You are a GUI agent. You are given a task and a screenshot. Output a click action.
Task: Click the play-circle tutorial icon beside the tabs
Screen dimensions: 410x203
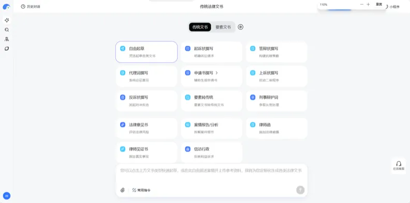[x=241, y=27]
